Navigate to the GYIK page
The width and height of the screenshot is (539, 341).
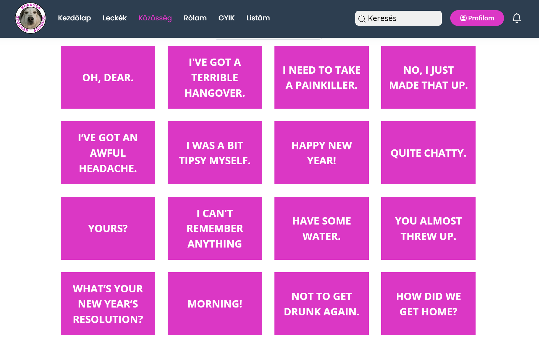pyautogui.click(x=226, y=18)
